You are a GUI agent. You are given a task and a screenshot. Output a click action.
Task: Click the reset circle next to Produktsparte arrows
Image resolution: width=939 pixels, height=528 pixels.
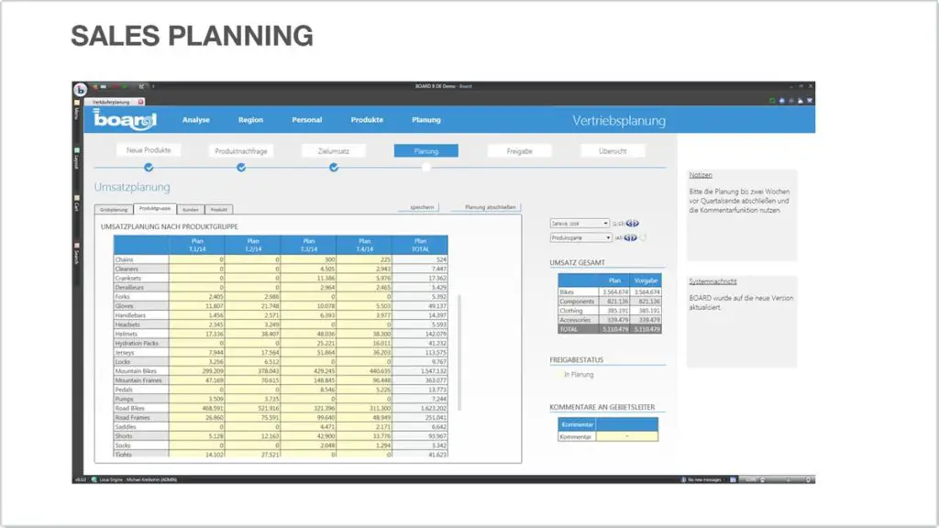point(643,237)
